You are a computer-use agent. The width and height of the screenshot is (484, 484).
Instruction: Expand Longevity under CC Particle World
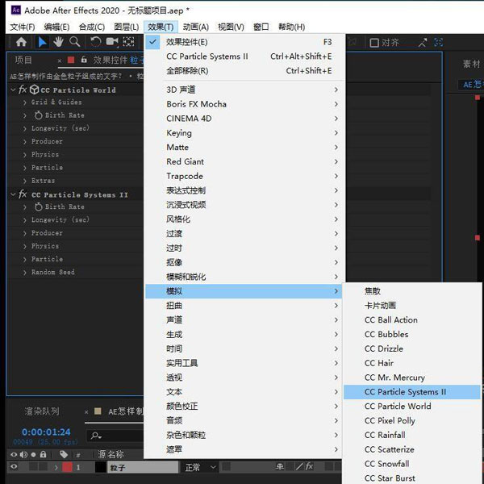(25, 128)
